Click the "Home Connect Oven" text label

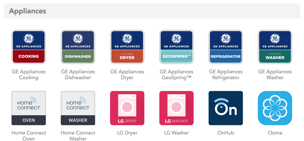pyautogui.click(x=29, y=136)
